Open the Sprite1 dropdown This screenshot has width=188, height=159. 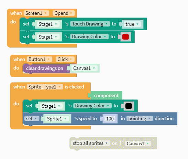pos(57,119)
